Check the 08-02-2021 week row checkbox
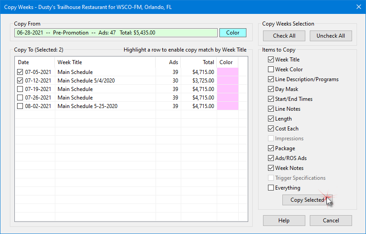 pyautogui.click(x=20, y=106)
